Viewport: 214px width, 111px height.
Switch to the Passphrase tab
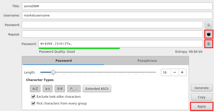[147, 60]
